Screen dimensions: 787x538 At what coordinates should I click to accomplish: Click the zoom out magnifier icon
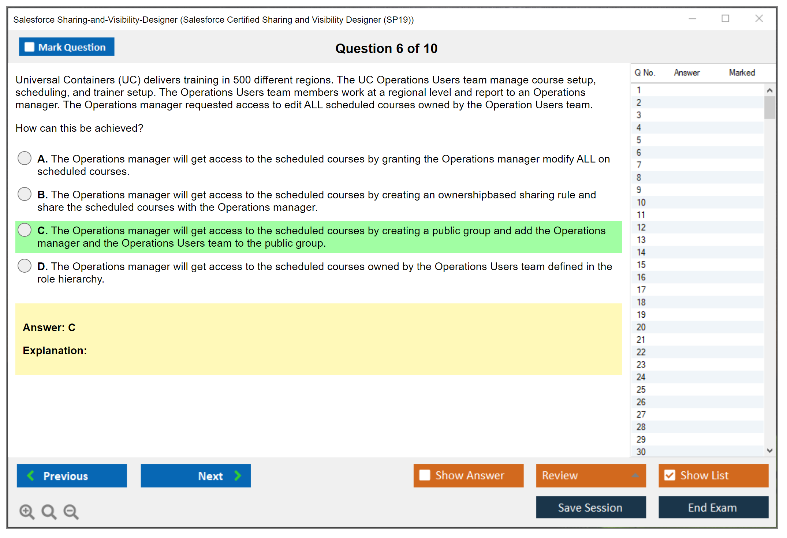coord(71,511)
